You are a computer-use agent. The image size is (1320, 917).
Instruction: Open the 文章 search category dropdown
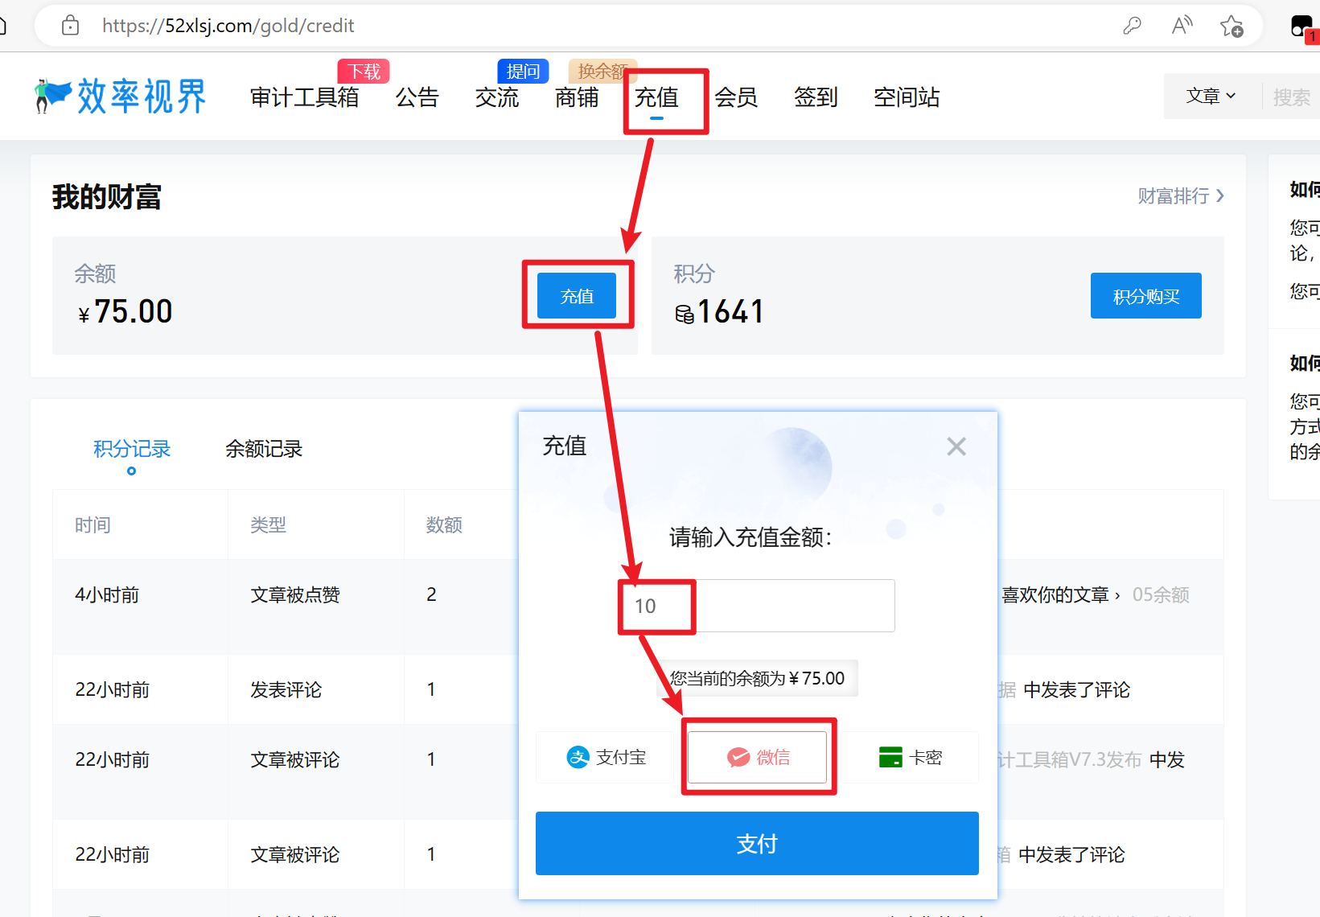[1211, 96]
